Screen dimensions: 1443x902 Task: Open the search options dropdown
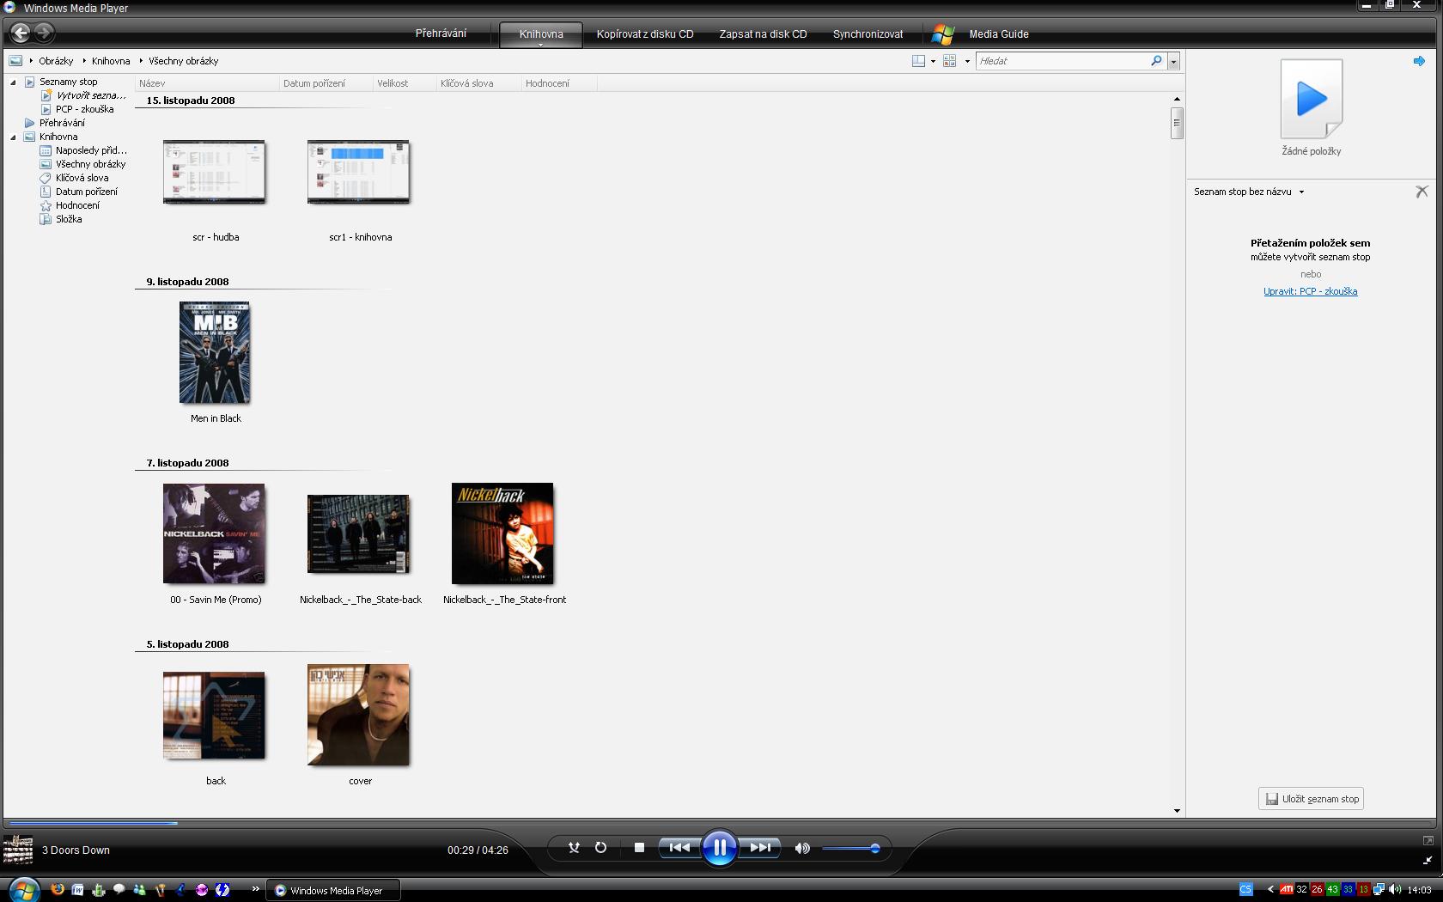tap(1173, 62)
